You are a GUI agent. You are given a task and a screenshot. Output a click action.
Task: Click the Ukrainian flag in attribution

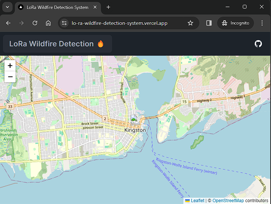pyautogui.click(x=187, y=201)
